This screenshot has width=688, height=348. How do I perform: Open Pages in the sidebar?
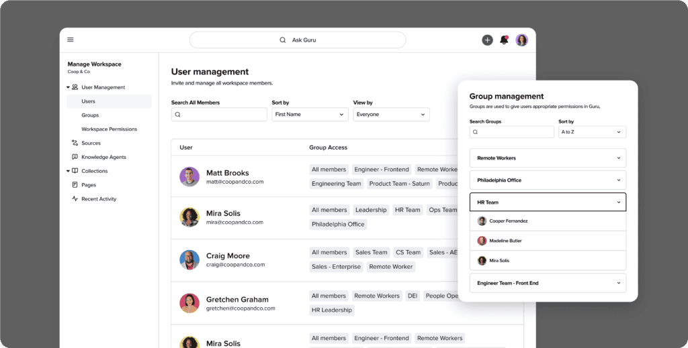[89, 185]
